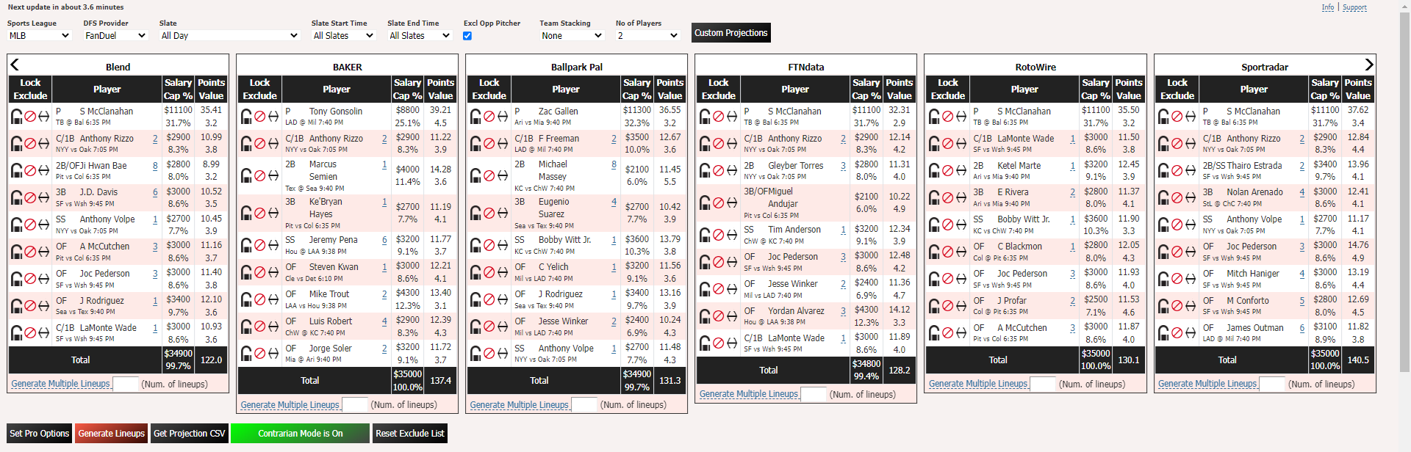Click Get Projection CSV button
Image resolution: width=1411 pixels, height=452 pixels.
190,434
